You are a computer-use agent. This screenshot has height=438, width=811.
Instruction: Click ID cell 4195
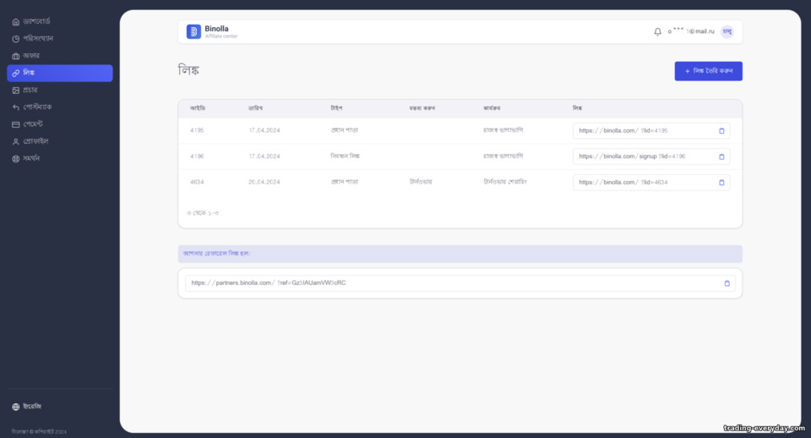click(x=197, y=130)
